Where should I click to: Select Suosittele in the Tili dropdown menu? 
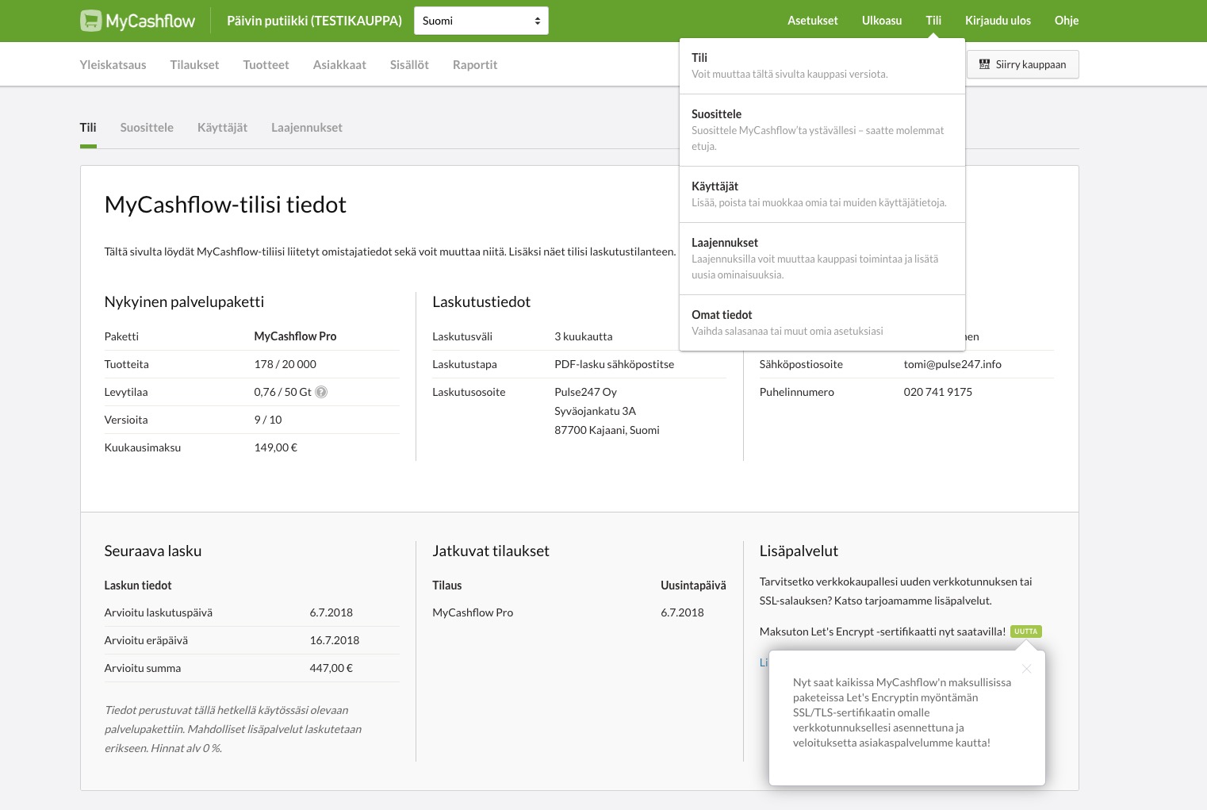822,129
